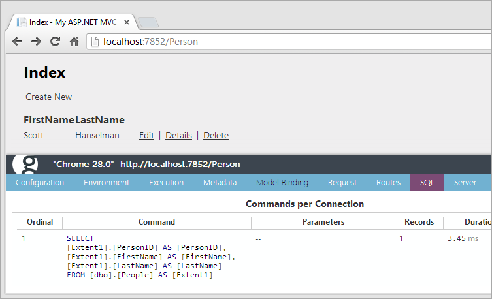This screenshot has height=299, width=492.
Task: Click the Ordinal column header
Action: point(40,222)
